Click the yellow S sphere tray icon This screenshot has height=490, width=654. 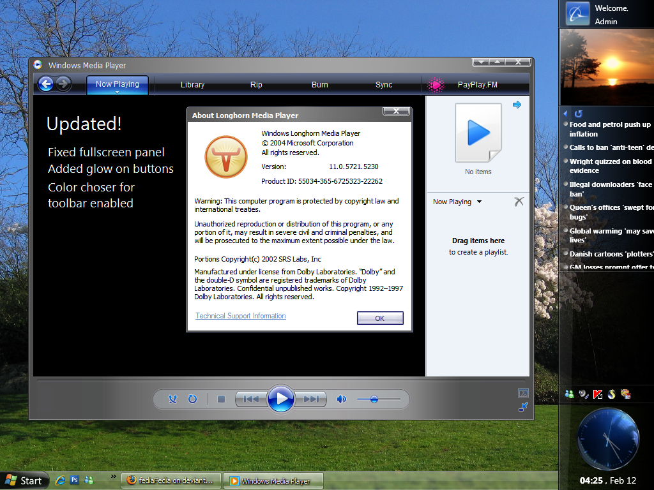point(611,394)
